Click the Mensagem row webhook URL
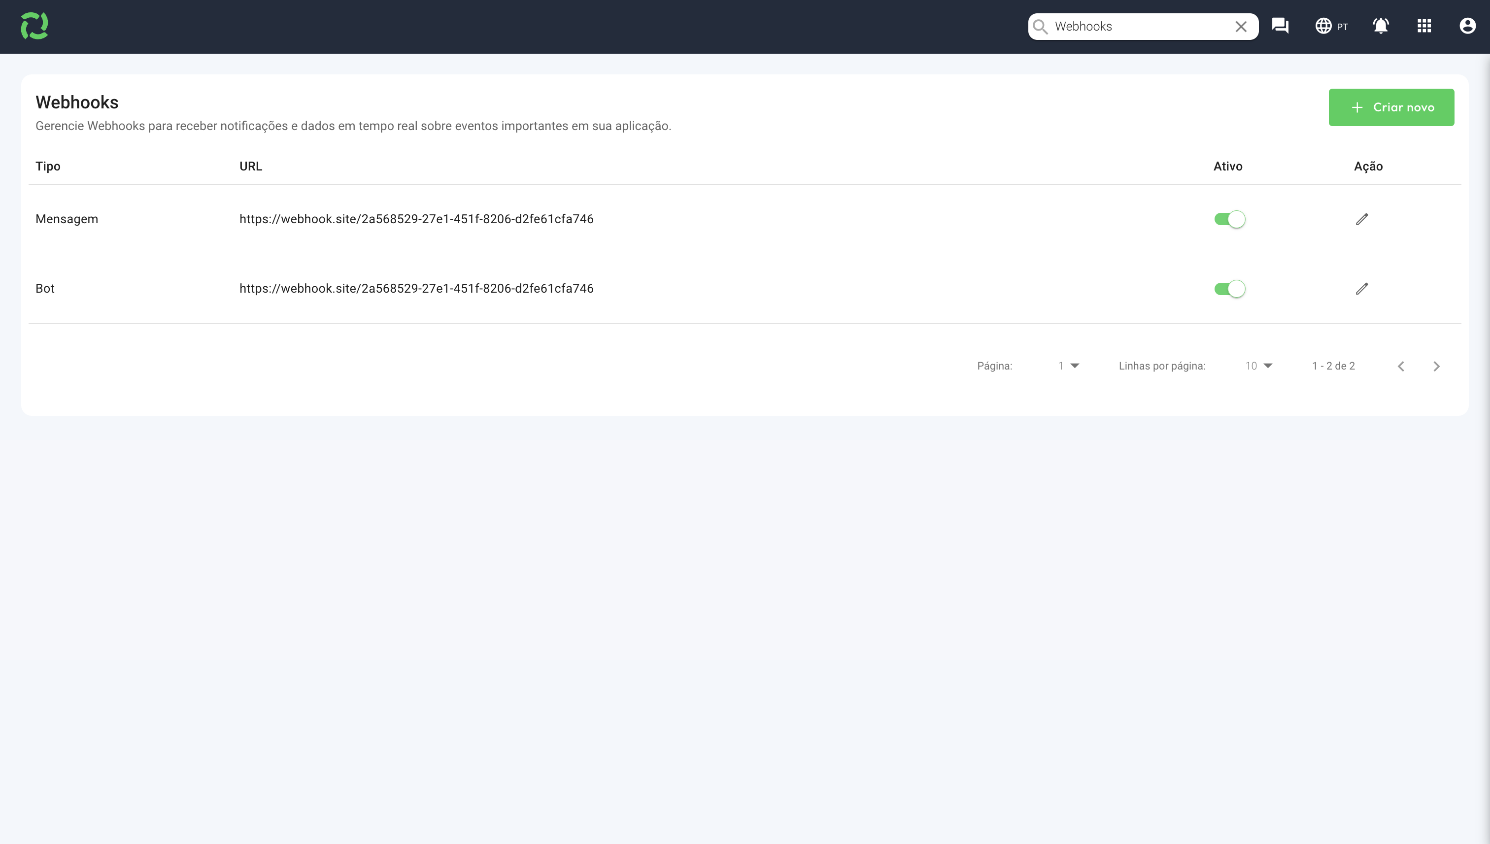Screen dimensions: 1490x844 [416, 219]
